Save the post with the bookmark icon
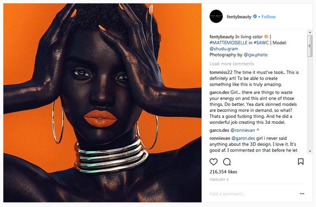The image size is (316, 207). click(x=301, y=162)
